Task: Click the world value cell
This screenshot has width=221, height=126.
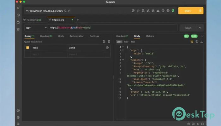Action: (86, 48)
